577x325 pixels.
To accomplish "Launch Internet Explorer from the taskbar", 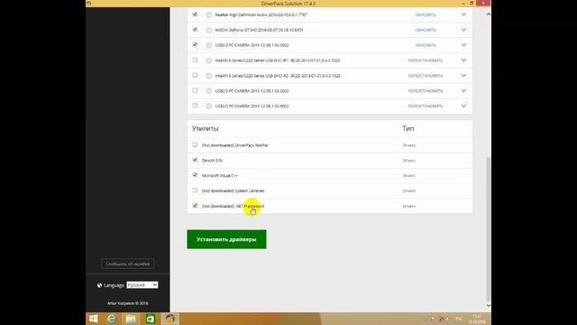I will pyautogui.click(x=112, y=319).
